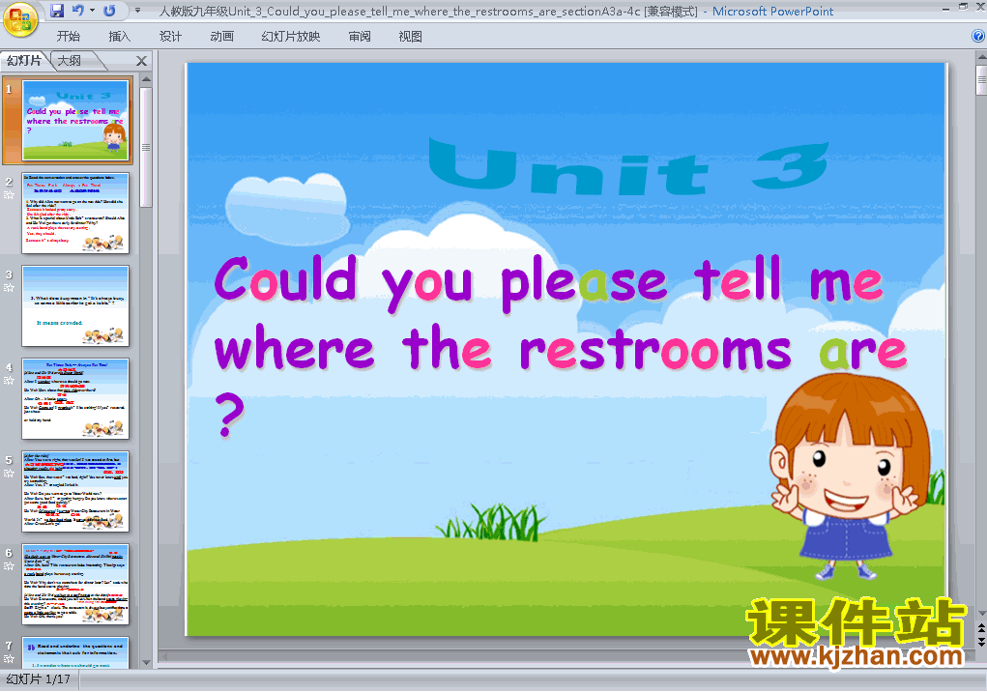Save the presentation with floppy icon
Image resolution: width=987 pixels, height=692 pixels.
coord(57,11)
